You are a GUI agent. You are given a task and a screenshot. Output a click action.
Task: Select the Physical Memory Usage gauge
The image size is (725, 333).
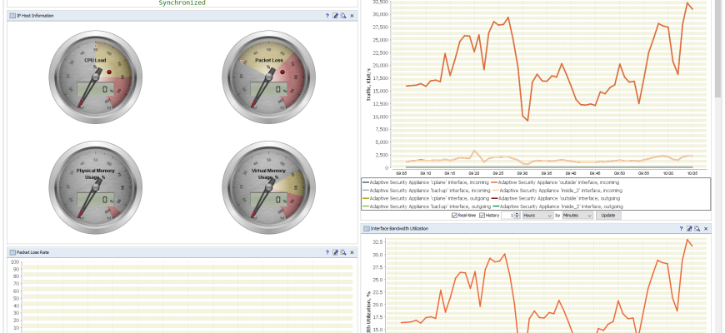95,187
